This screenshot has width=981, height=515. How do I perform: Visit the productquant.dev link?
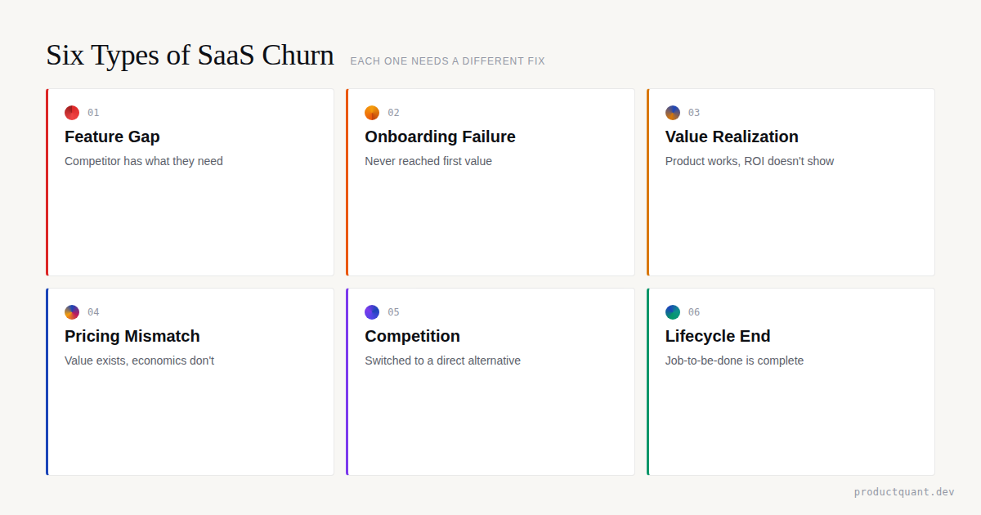(x=904, y=492)
